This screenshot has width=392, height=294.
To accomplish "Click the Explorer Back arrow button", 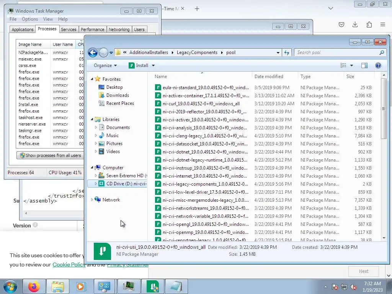I will [x=93, y=52].
